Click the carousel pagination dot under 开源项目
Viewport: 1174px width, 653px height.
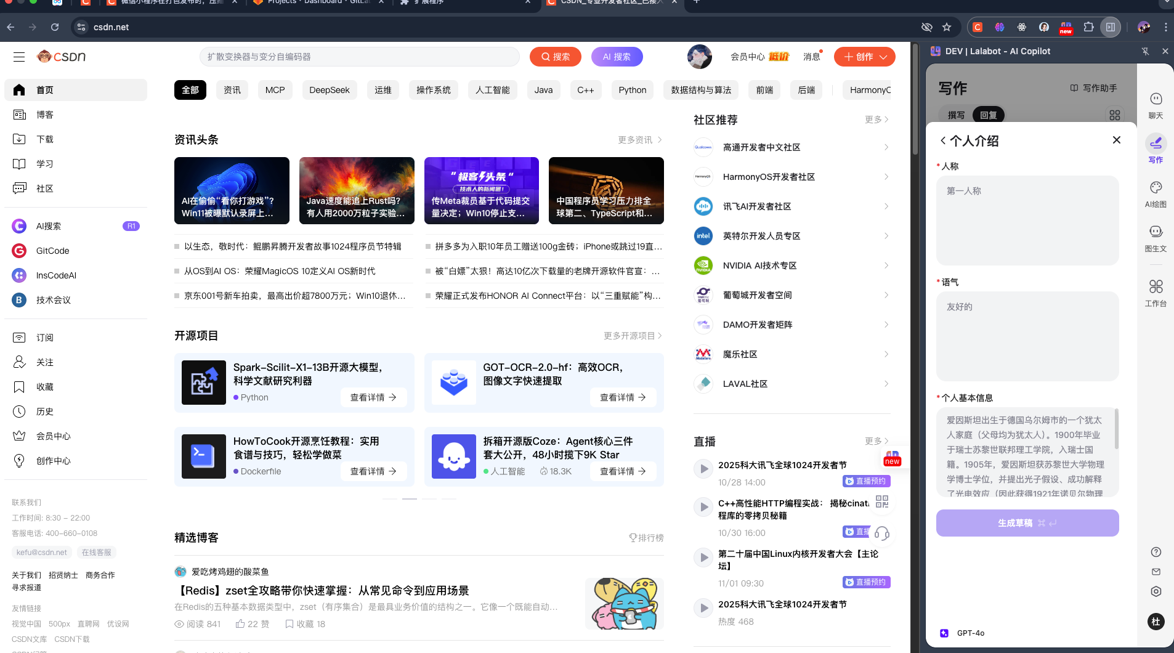409,500
